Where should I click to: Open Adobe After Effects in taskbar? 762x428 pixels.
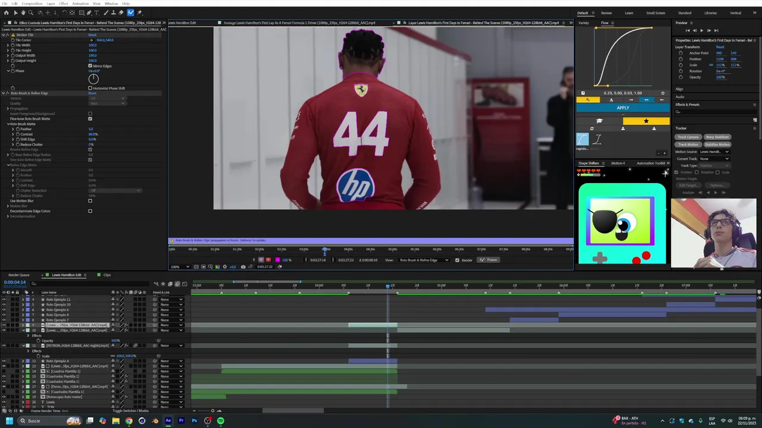(x=168, y=421)
